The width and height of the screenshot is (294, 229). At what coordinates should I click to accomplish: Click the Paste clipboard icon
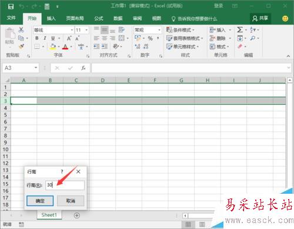[10, 33]
